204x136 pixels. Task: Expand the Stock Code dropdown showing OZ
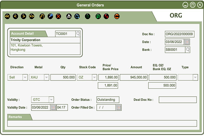(94, 77)
